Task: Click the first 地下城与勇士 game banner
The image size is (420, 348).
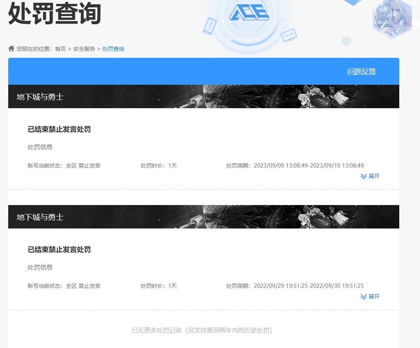Action: (x=204, y=96)
